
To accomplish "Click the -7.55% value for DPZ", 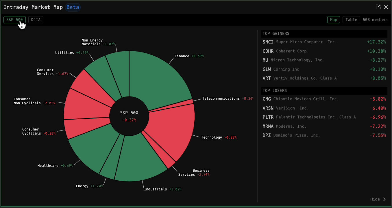I will click(x=378, y=135).
